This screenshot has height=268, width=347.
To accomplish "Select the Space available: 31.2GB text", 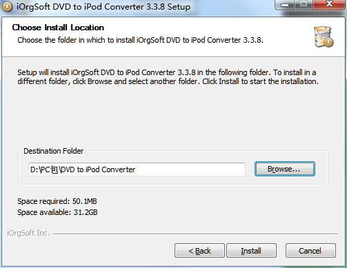I will pos(57,212).
